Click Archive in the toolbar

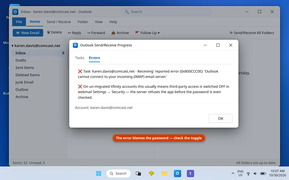coord(120,33)
